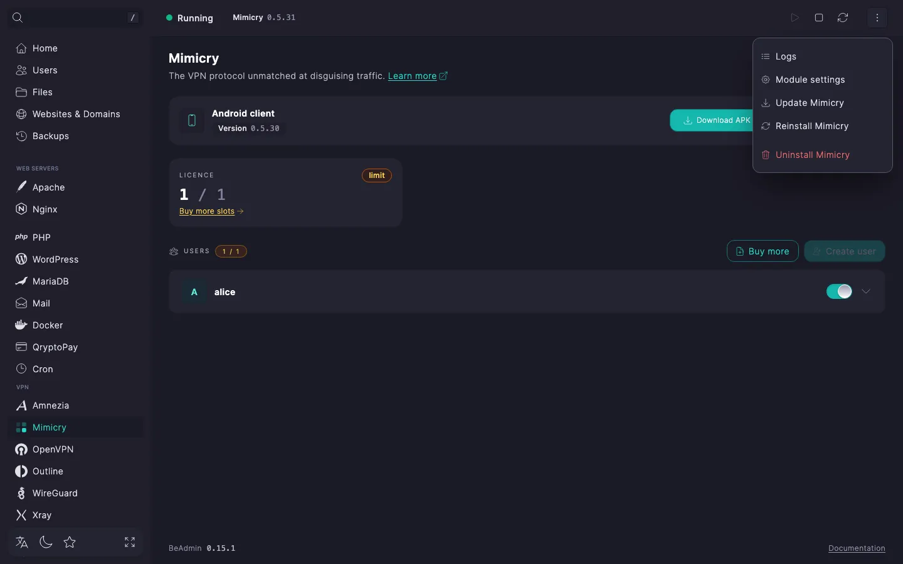
Task: Change language with the translate icon
Action: (x=22, y=542)
